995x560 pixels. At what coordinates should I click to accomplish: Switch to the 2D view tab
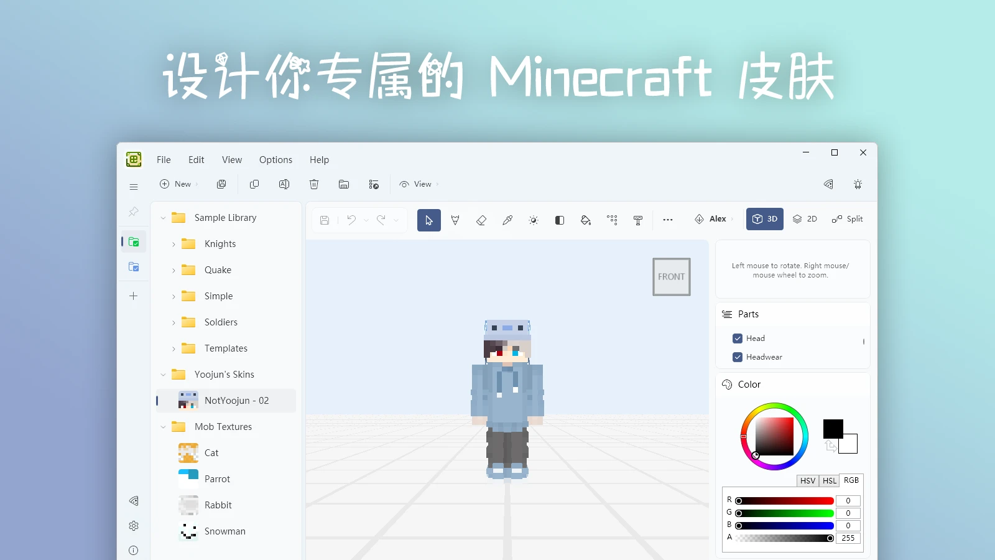(x=805, y=218)
